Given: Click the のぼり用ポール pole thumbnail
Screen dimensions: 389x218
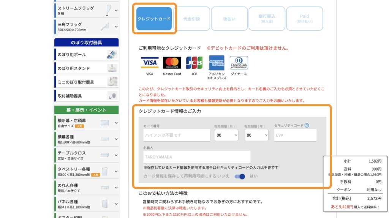Looking at the screenshot, I should pyautogui.click(x=112, y=54).
